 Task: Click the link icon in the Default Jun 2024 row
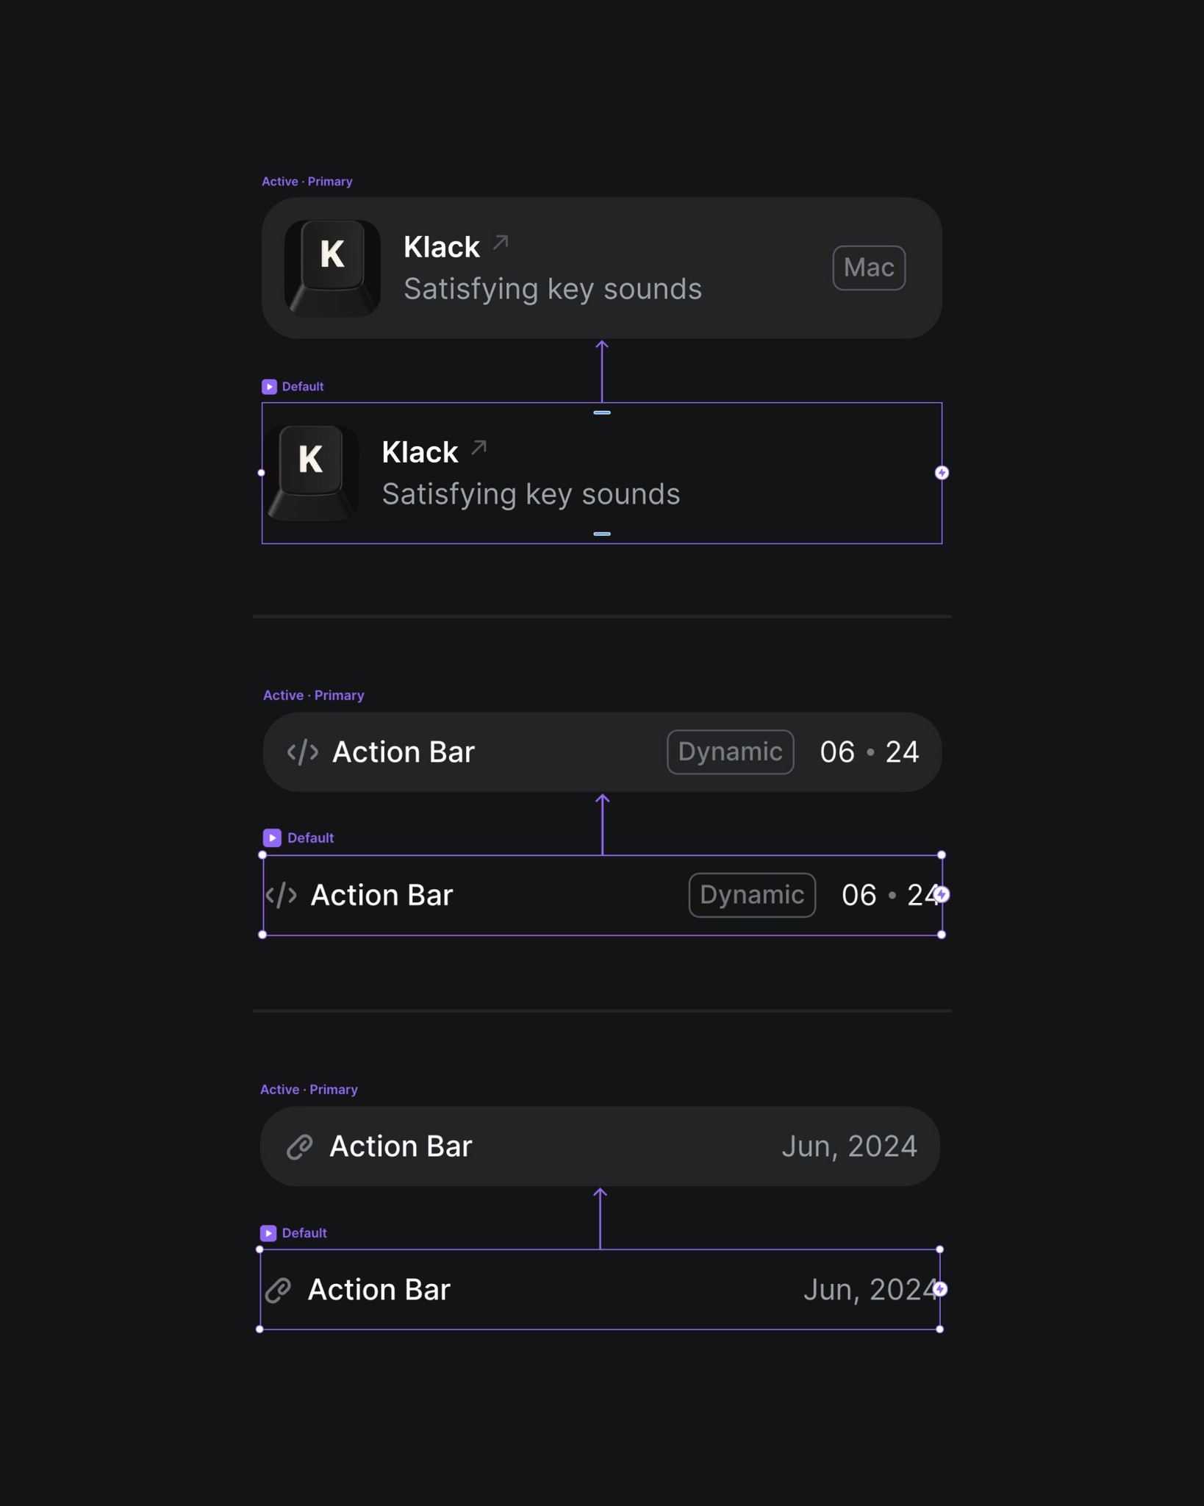277,1289
